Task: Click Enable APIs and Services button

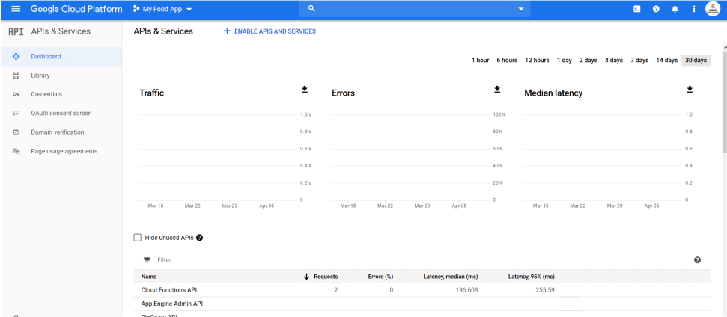Action: click(270, 31)
